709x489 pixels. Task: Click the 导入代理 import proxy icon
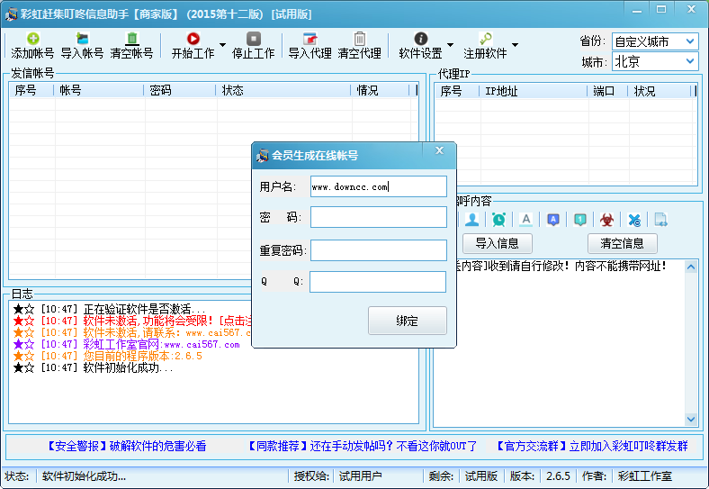point(310,39)
